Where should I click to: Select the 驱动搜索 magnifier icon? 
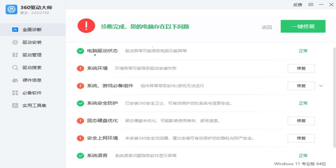[15, 67]
